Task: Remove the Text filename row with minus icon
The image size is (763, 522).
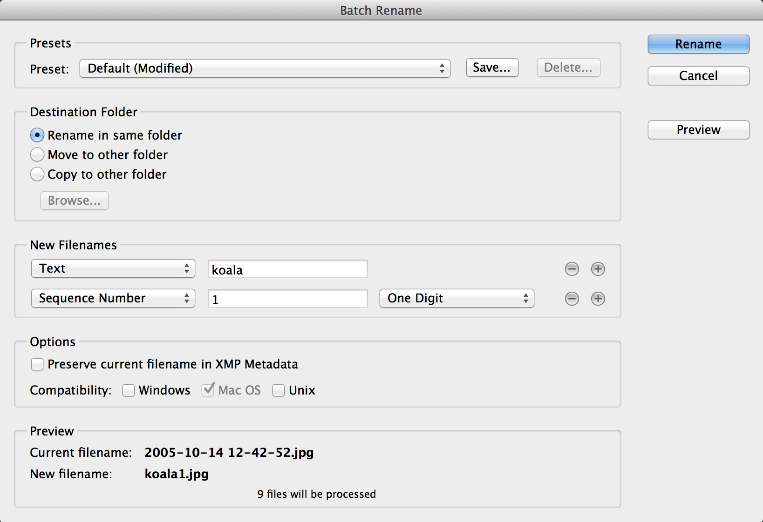Action: (x=572, y=269)
